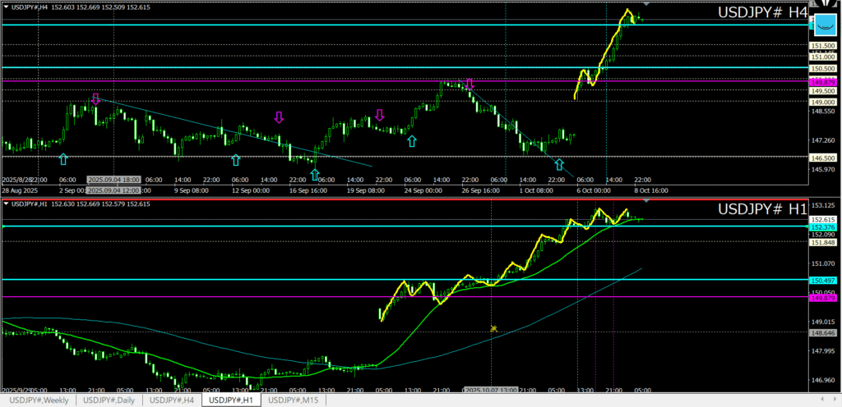Click the rightmost cyan up arrow in H4 chart
Screen dimensions: 842x407
pyautogui.click(x=559, y=164)
